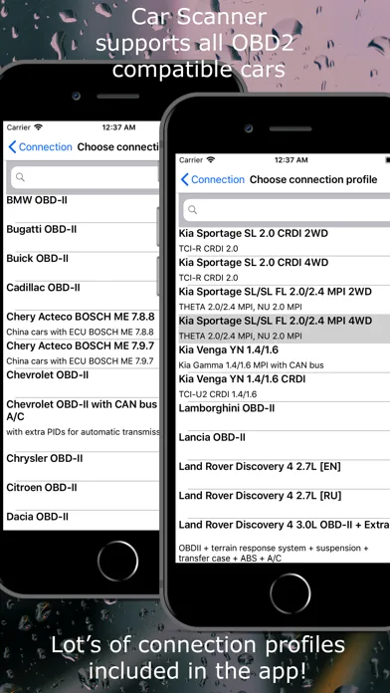The width and height of the screenshot is (390, 693).
Task: Click 12:37 AM clock on left phone
Action: (x=118, y=127)
